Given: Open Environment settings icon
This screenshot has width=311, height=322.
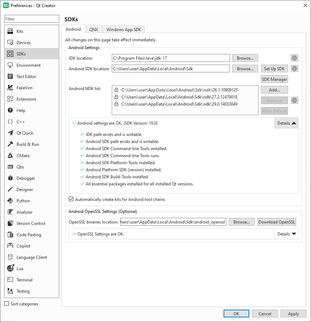Looking at the screenshot, I should point(10,65).
